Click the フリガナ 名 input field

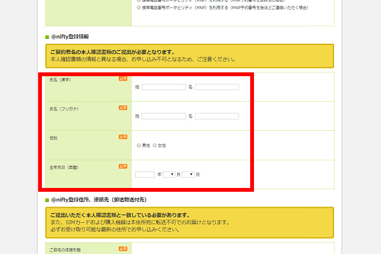click(217, 116)
